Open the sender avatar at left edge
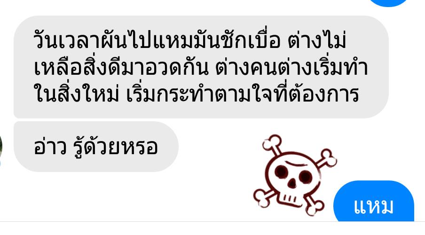Viewport: 425px width, 235px height. click(1, 148)
